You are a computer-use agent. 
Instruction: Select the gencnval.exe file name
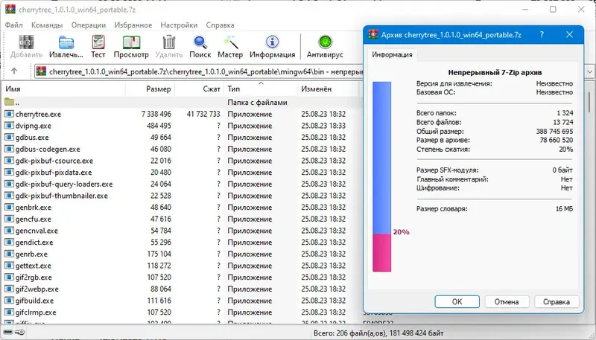37,231
